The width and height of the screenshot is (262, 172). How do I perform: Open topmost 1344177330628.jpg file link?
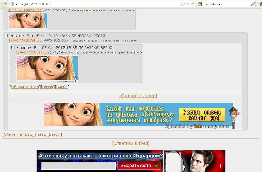(25, 10)
